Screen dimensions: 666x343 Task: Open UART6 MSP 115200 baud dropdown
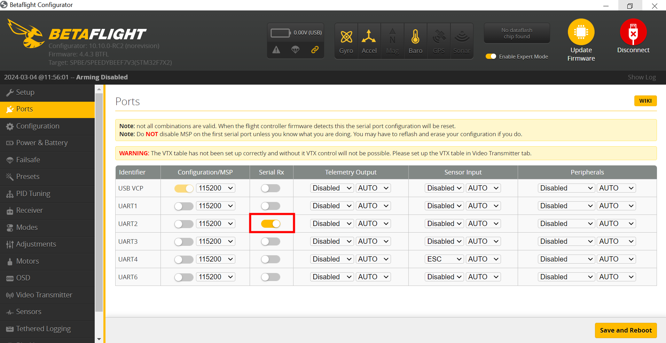pos(216,277)
